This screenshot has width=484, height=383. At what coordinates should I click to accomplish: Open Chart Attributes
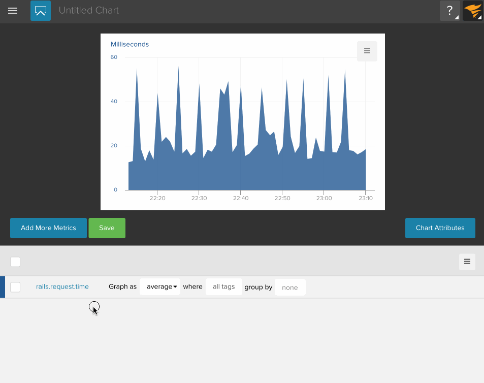[x=440, y=228]
